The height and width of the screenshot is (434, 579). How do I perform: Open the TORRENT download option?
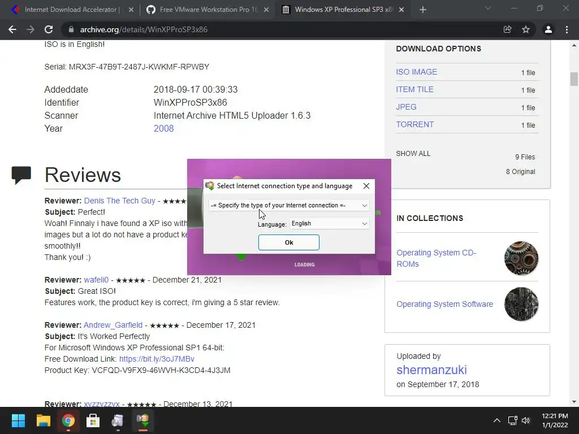[x=414, y=124]
